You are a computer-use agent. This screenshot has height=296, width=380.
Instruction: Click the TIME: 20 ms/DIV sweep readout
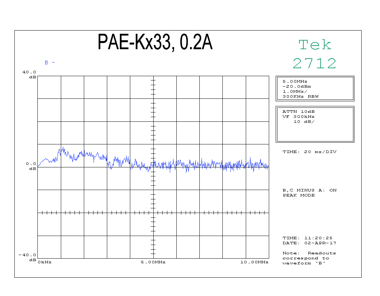(309, 152)
